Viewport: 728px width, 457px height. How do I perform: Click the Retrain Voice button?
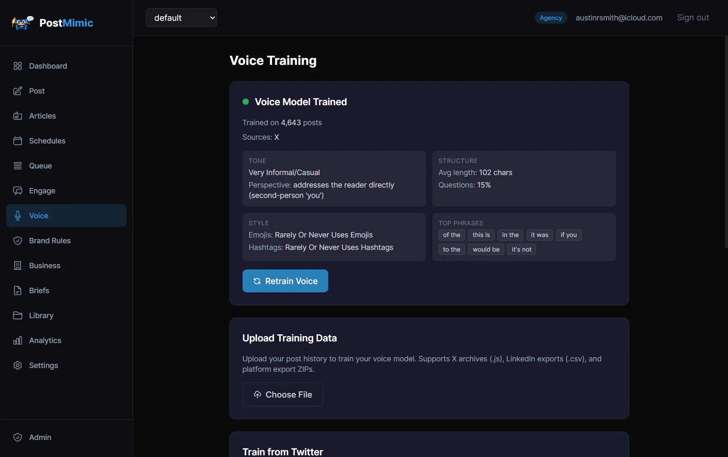tap(285, 281)
